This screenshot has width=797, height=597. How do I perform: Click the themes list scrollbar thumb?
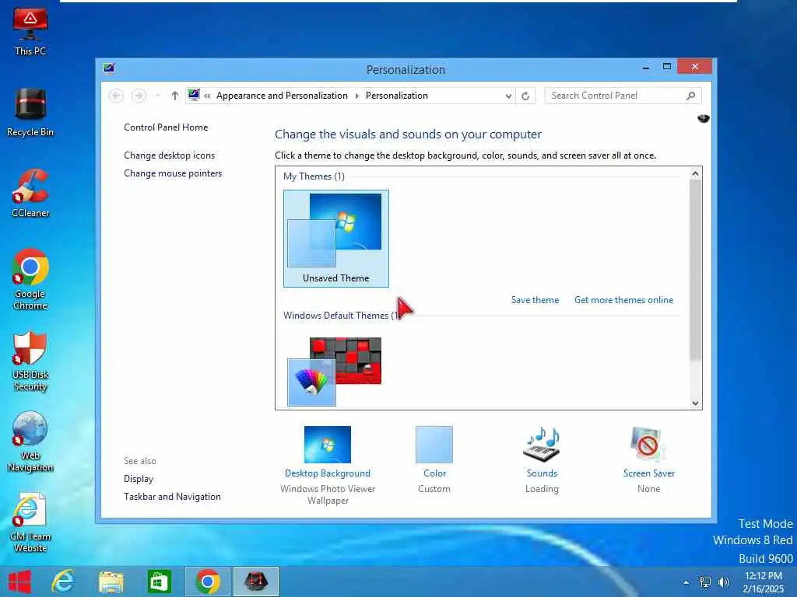(695, 270)
